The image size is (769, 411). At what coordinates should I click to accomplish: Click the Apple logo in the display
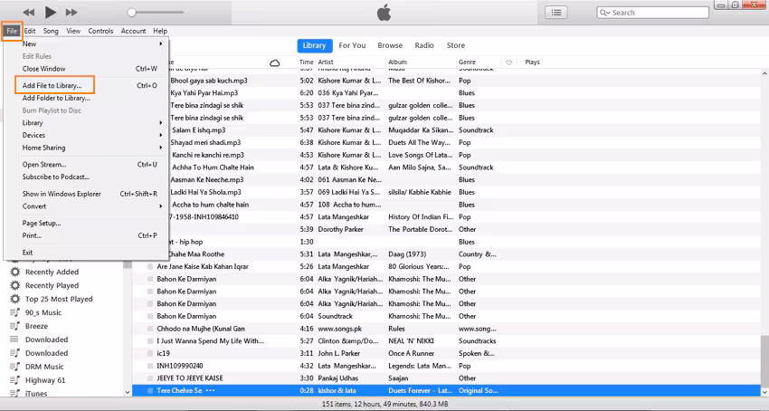coord(384,13)
